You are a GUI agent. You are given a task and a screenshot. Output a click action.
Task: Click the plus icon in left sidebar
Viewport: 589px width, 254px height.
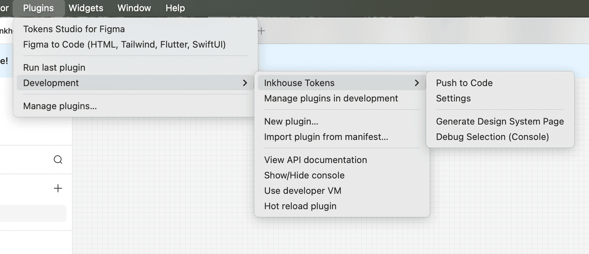click(58, 188)
